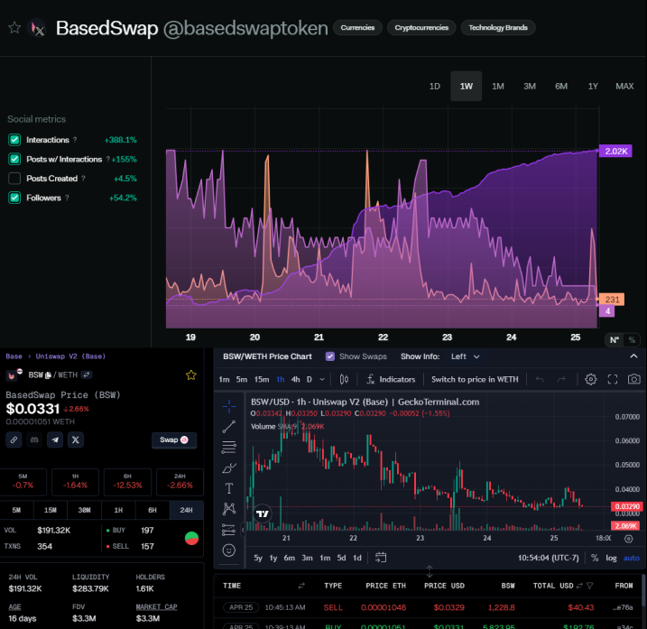Toggle the Show Swaps checkbox
The height and width of the screenshot is (629, 647).
pos(330,356)
